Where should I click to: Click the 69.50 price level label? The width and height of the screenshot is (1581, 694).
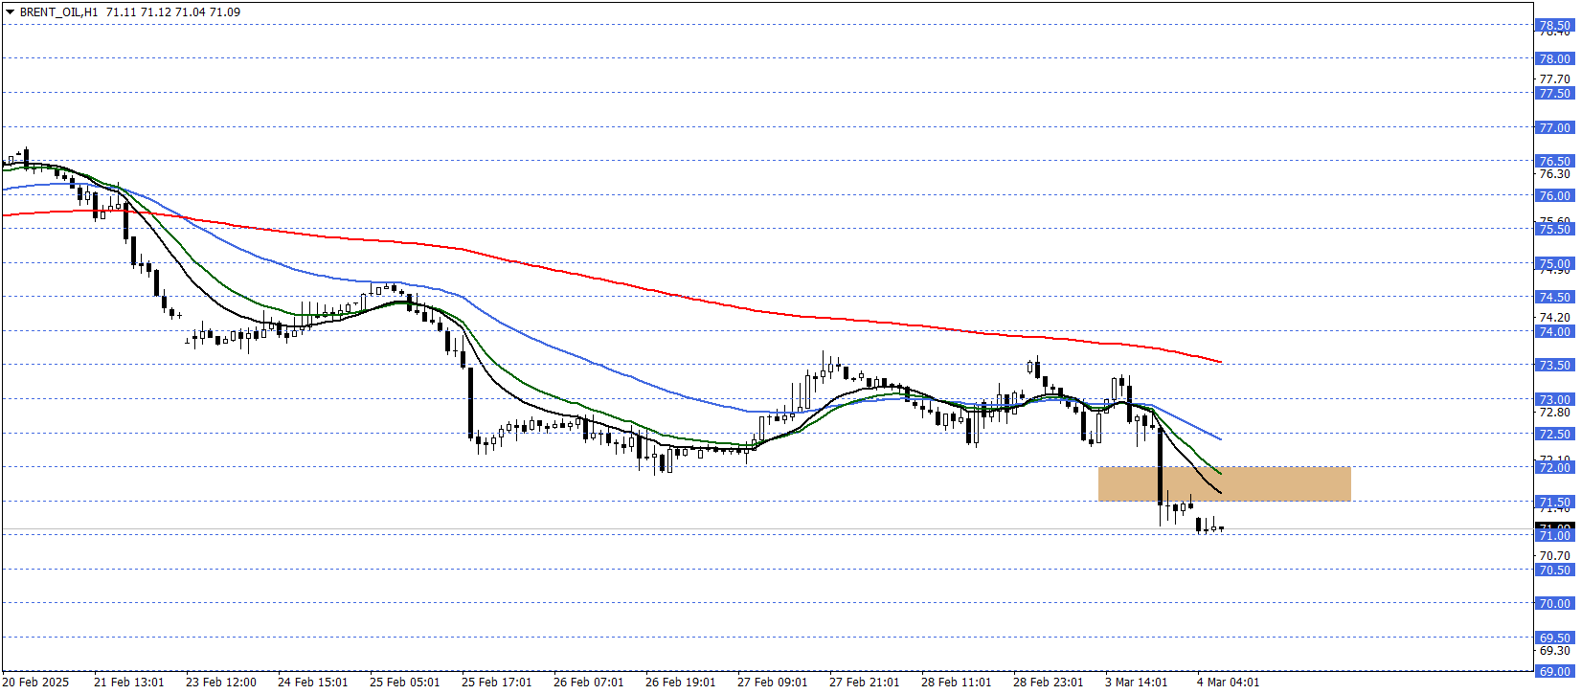tap(1554, 638)
